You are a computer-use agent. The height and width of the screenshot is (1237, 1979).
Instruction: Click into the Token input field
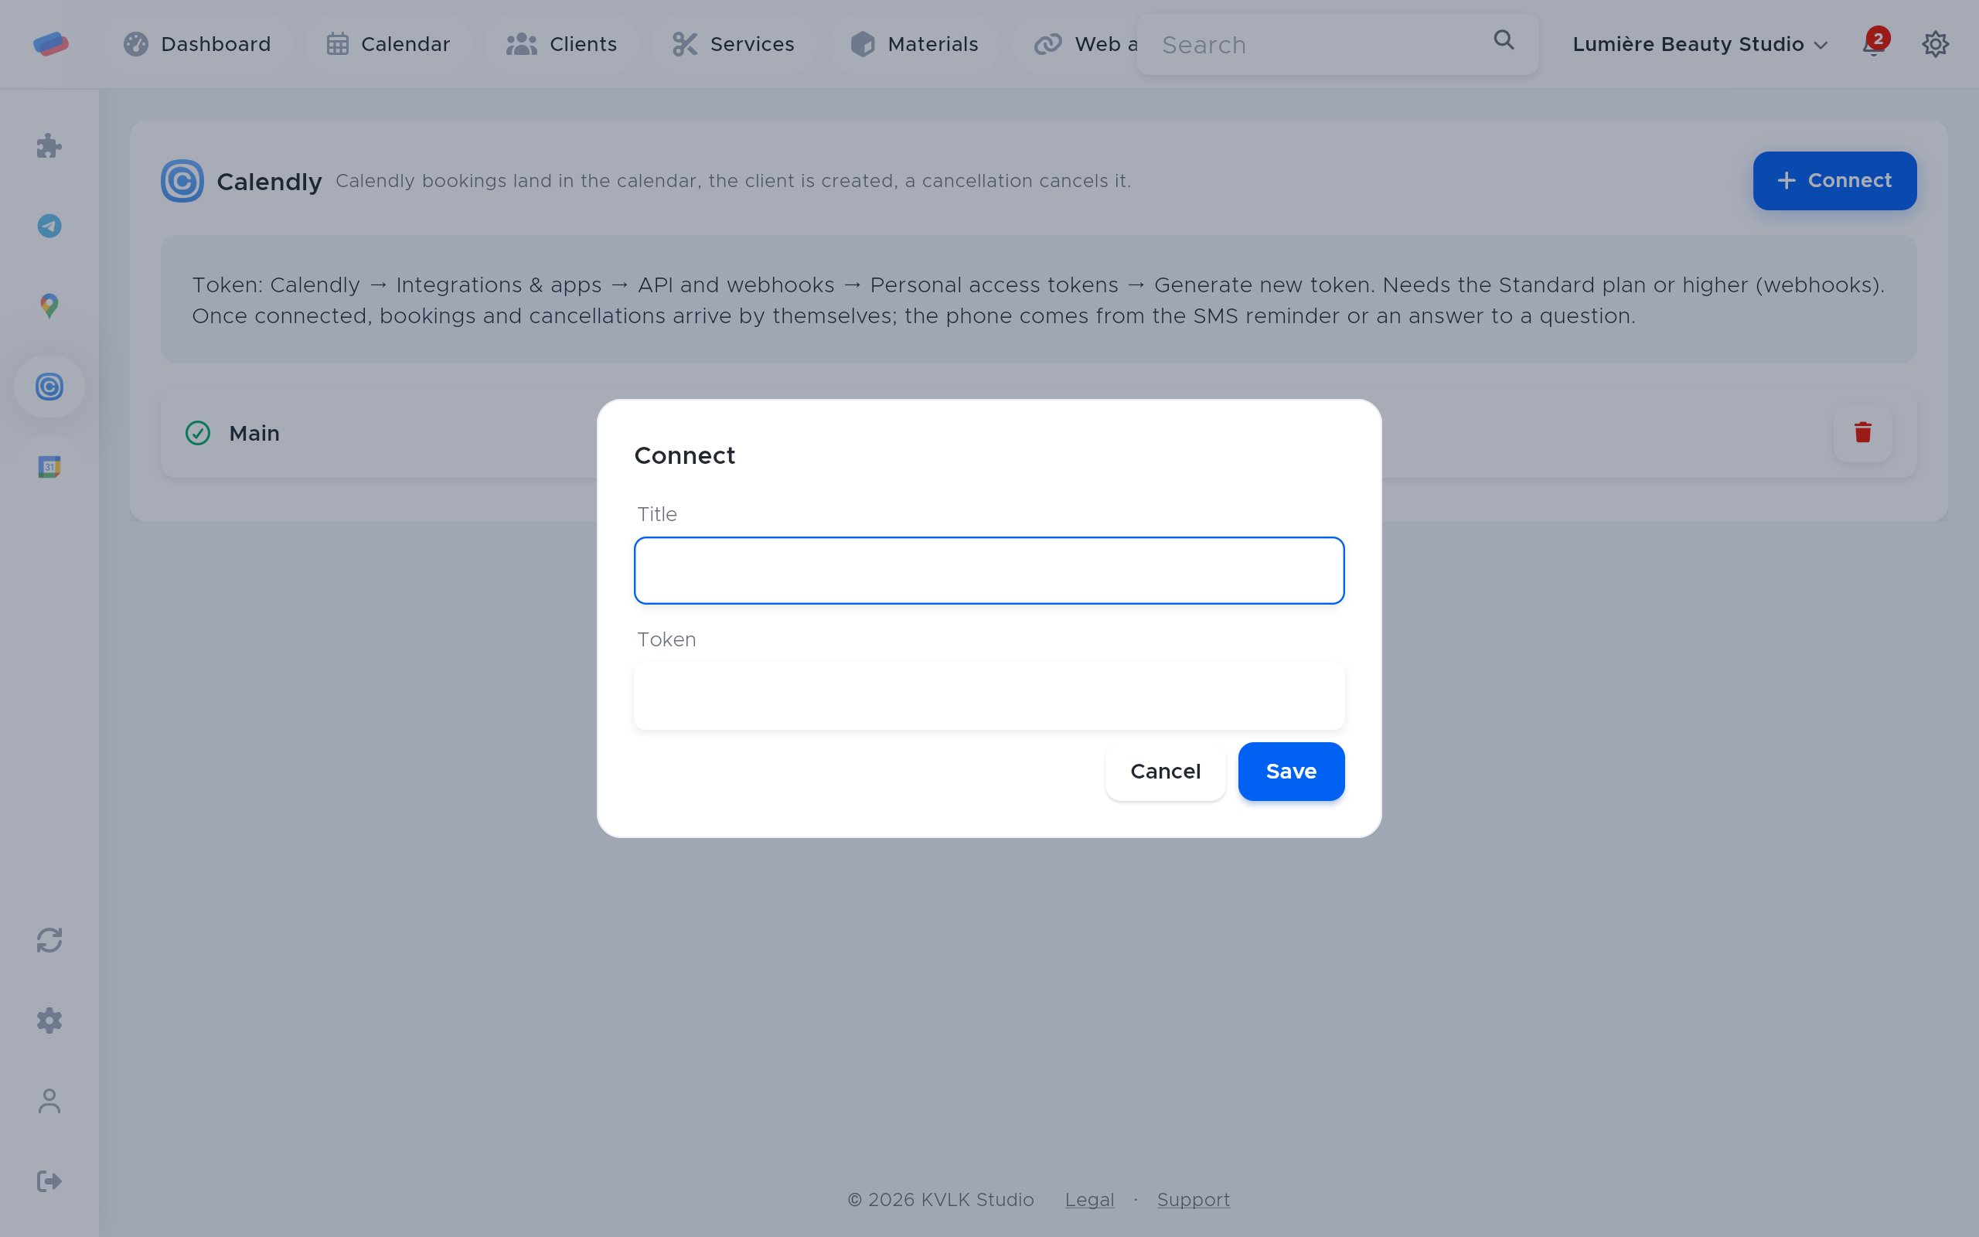(989, 695)
